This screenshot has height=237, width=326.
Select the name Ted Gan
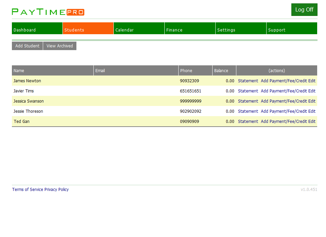click(x=22, y=122)
